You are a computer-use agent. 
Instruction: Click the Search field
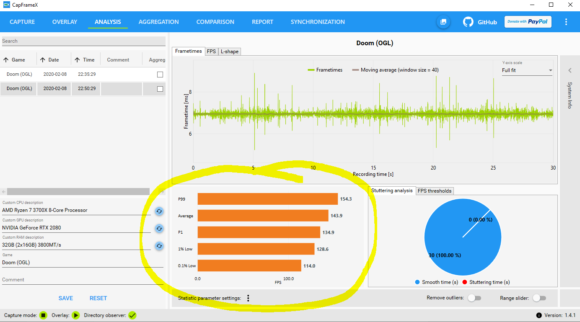(x=84, y=41)
